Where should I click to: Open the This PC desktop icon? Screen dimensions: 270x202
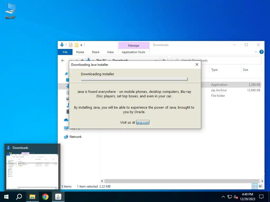(10, 11)
